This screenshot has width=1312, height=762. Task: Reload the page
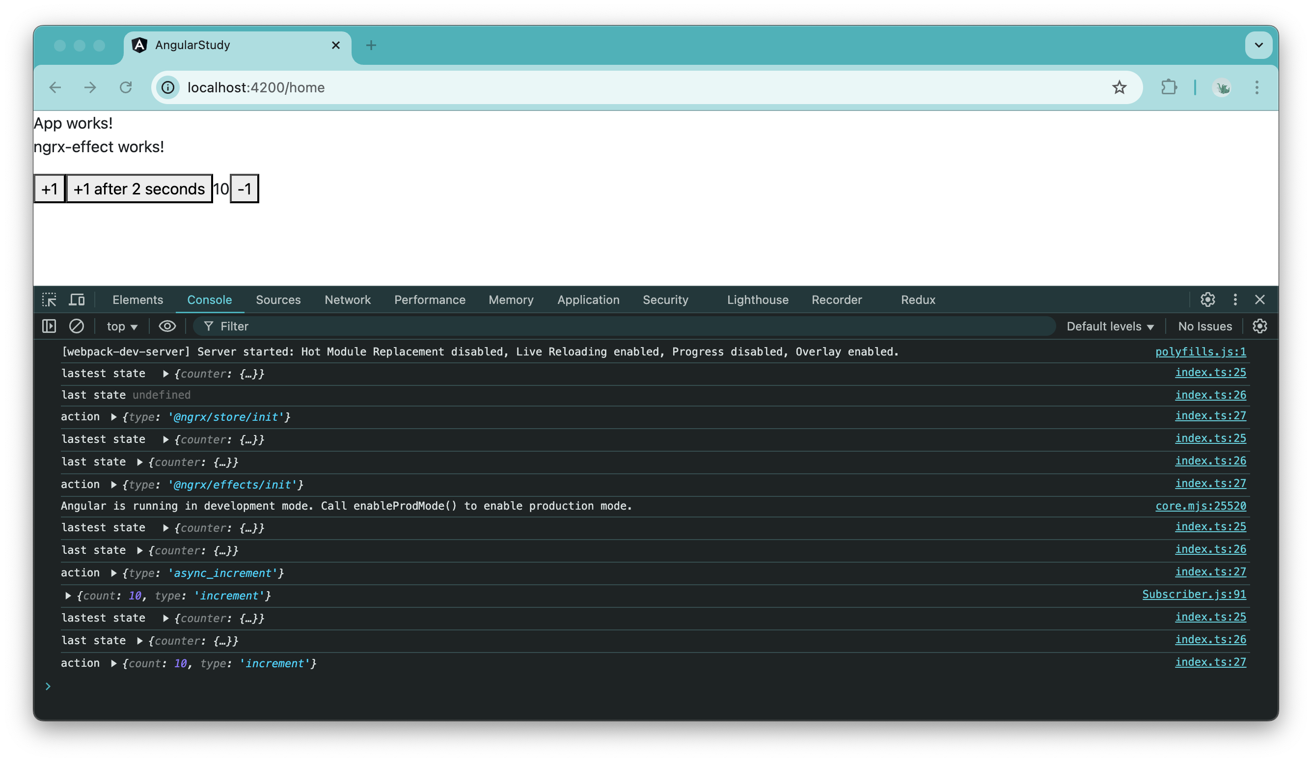pyautogui.click(x=126, y=87)
